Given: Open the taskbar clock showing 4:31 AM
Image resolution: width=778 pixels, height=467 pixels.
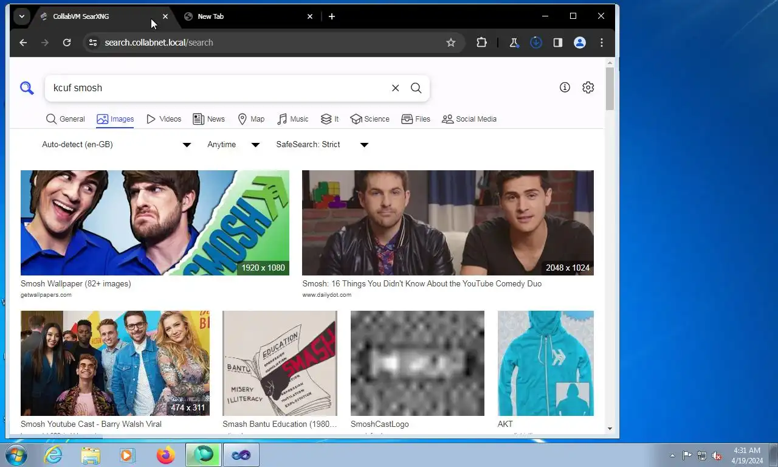Looking at the screenshot, I should pyautogui.click(x=747, y=455).
